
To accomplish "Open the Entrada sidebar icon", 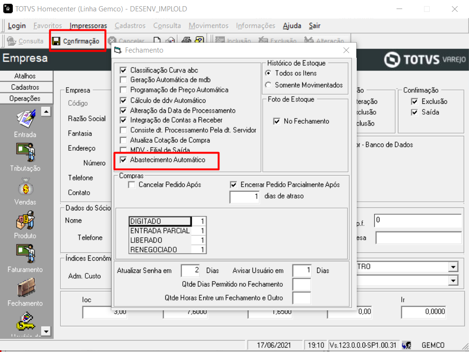I will point(26,119).
